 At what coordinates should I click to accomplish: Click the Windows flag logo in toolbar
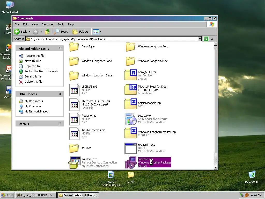coord(212,24)
